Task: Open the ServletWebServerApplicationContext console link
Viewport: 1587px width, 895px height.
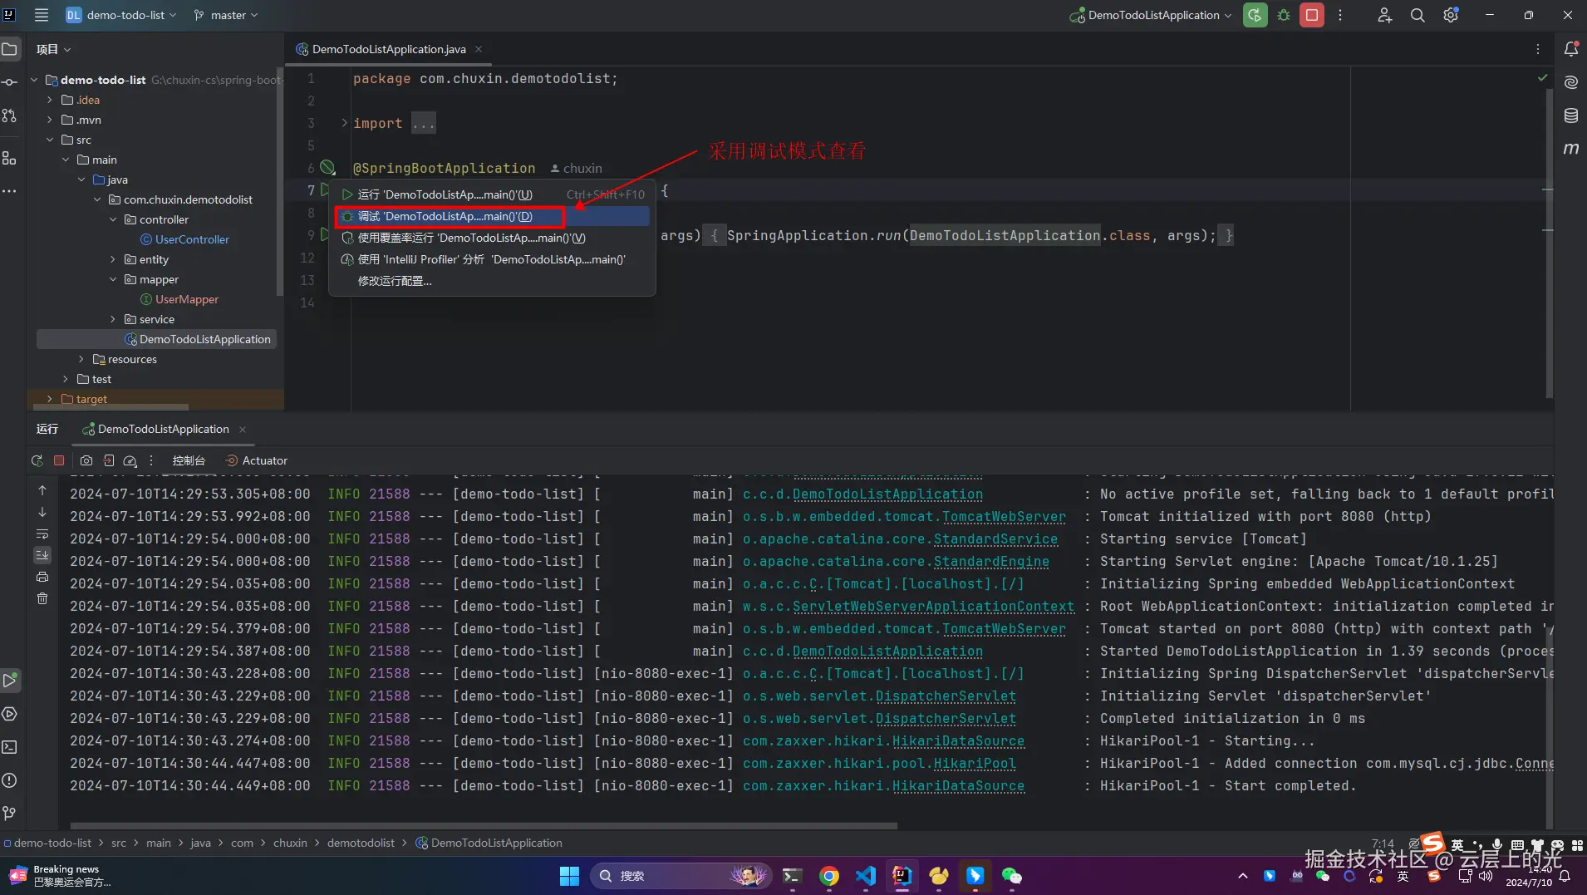Action: click(933, 606)
